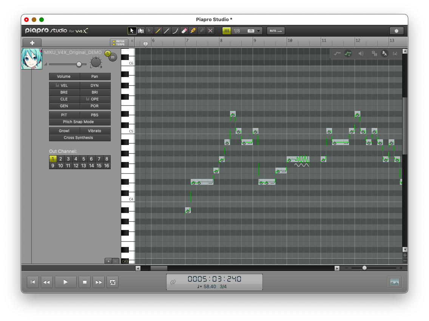Select the VEL parameter
The height and width of the screenshot is (321, 429).
(x=64, y=86)
